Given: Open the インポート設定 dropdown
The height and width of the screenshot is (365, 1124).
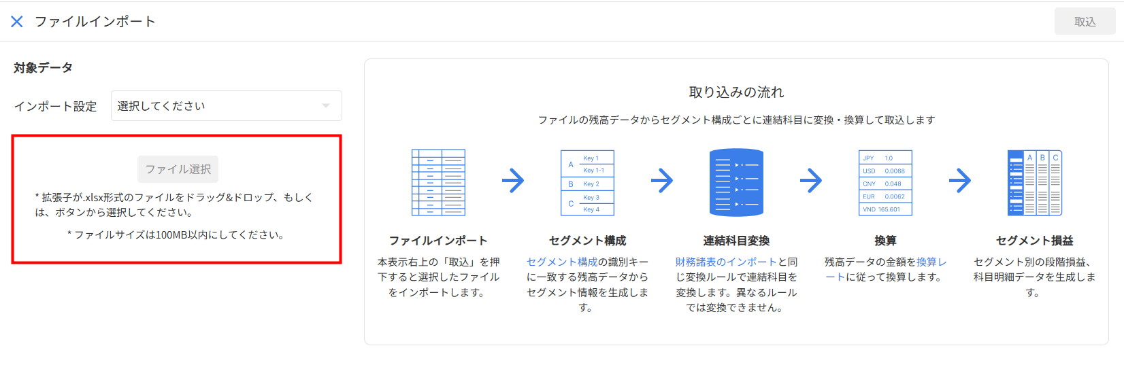Looking at the screenshot, I should pyautogui.click(x=226, y=106).
